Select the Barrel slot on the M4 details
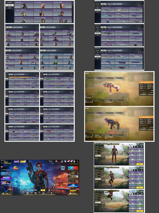 tap(99, 113)
